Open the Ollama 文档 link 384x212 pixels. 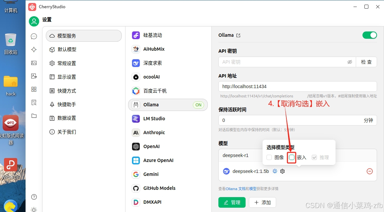tap(236, 189)
